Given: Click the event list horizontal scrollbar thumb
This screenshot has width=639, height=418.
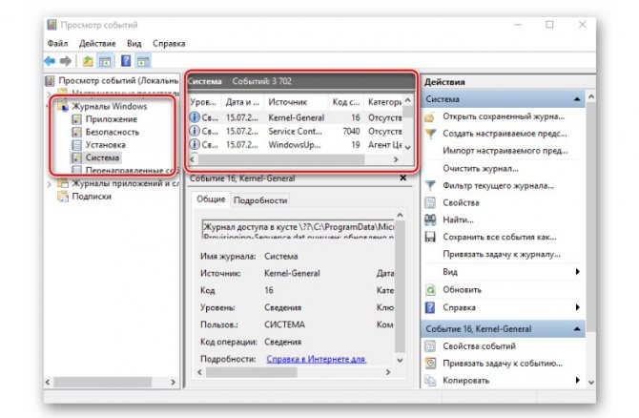Looking at the screenshot, I should [281, 160].
